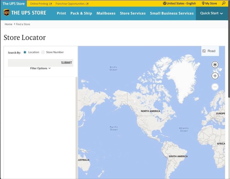Expand Filter Options
Screen dimensions: 230x179
[x=40, y=68]
